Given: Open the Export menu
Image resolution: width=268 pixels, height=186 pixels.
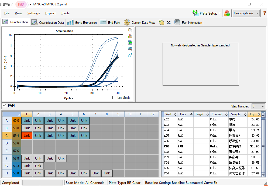Looking at the screenshot, I should (50, 13).
